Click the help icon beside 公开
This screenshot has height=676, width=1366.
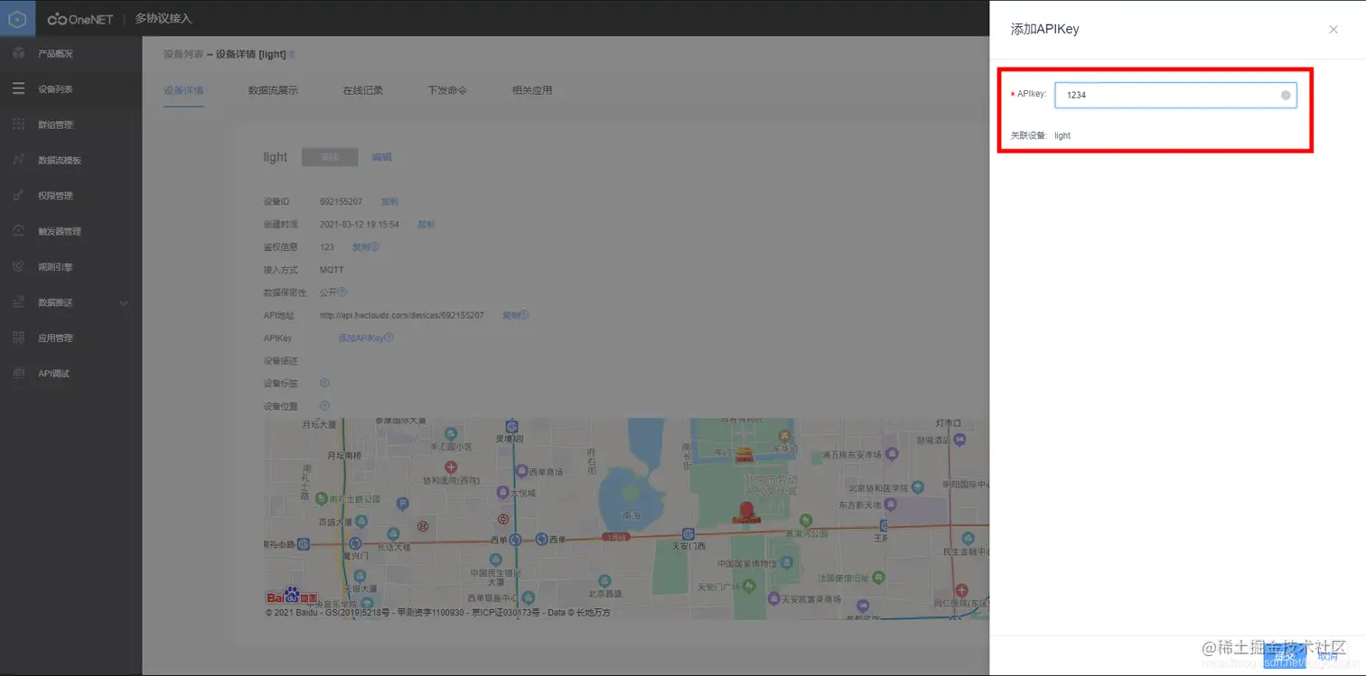pyautogui.click(x=342, y=292)
